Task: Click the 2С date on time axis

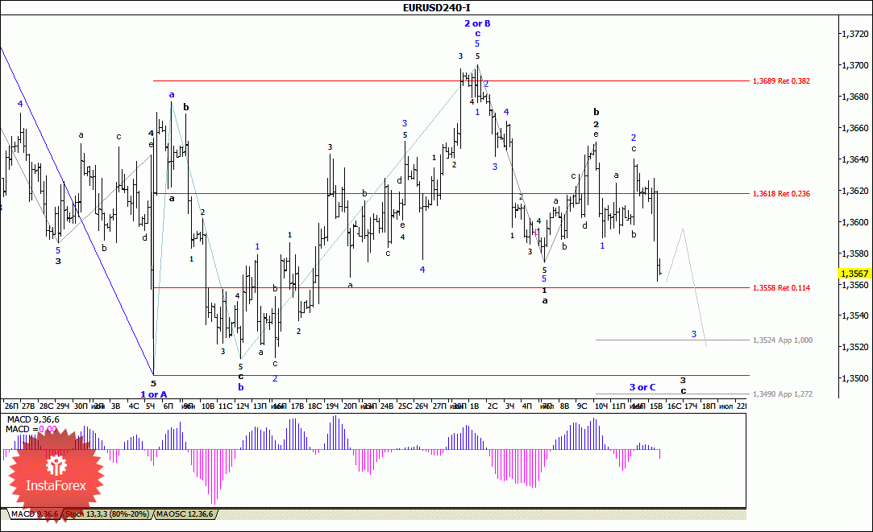Action: 493,406
